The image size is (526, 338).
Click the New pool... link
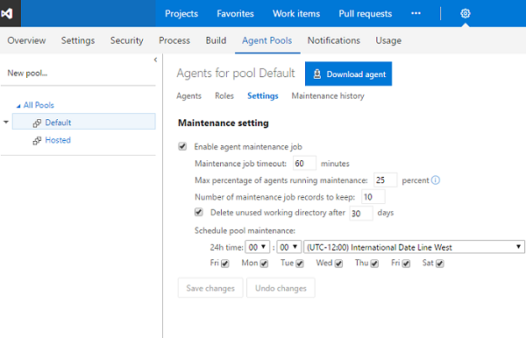(x=27, y=73)
